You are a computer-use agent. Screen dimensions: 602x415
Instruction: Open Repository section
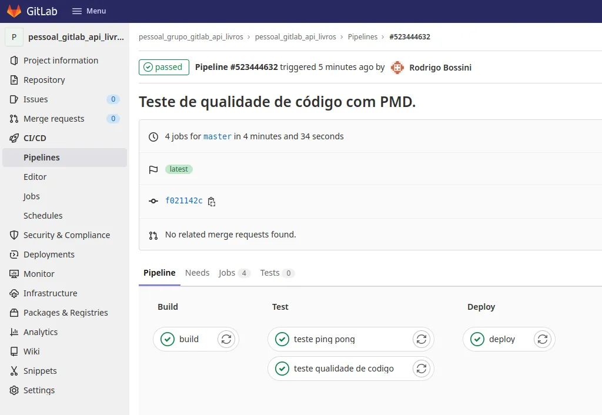[44, 80]
